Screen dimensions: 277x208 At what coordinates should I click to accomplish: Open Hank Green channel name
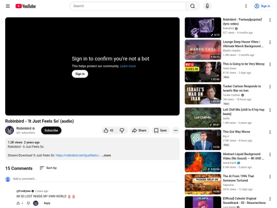click(x=229, y=68)
